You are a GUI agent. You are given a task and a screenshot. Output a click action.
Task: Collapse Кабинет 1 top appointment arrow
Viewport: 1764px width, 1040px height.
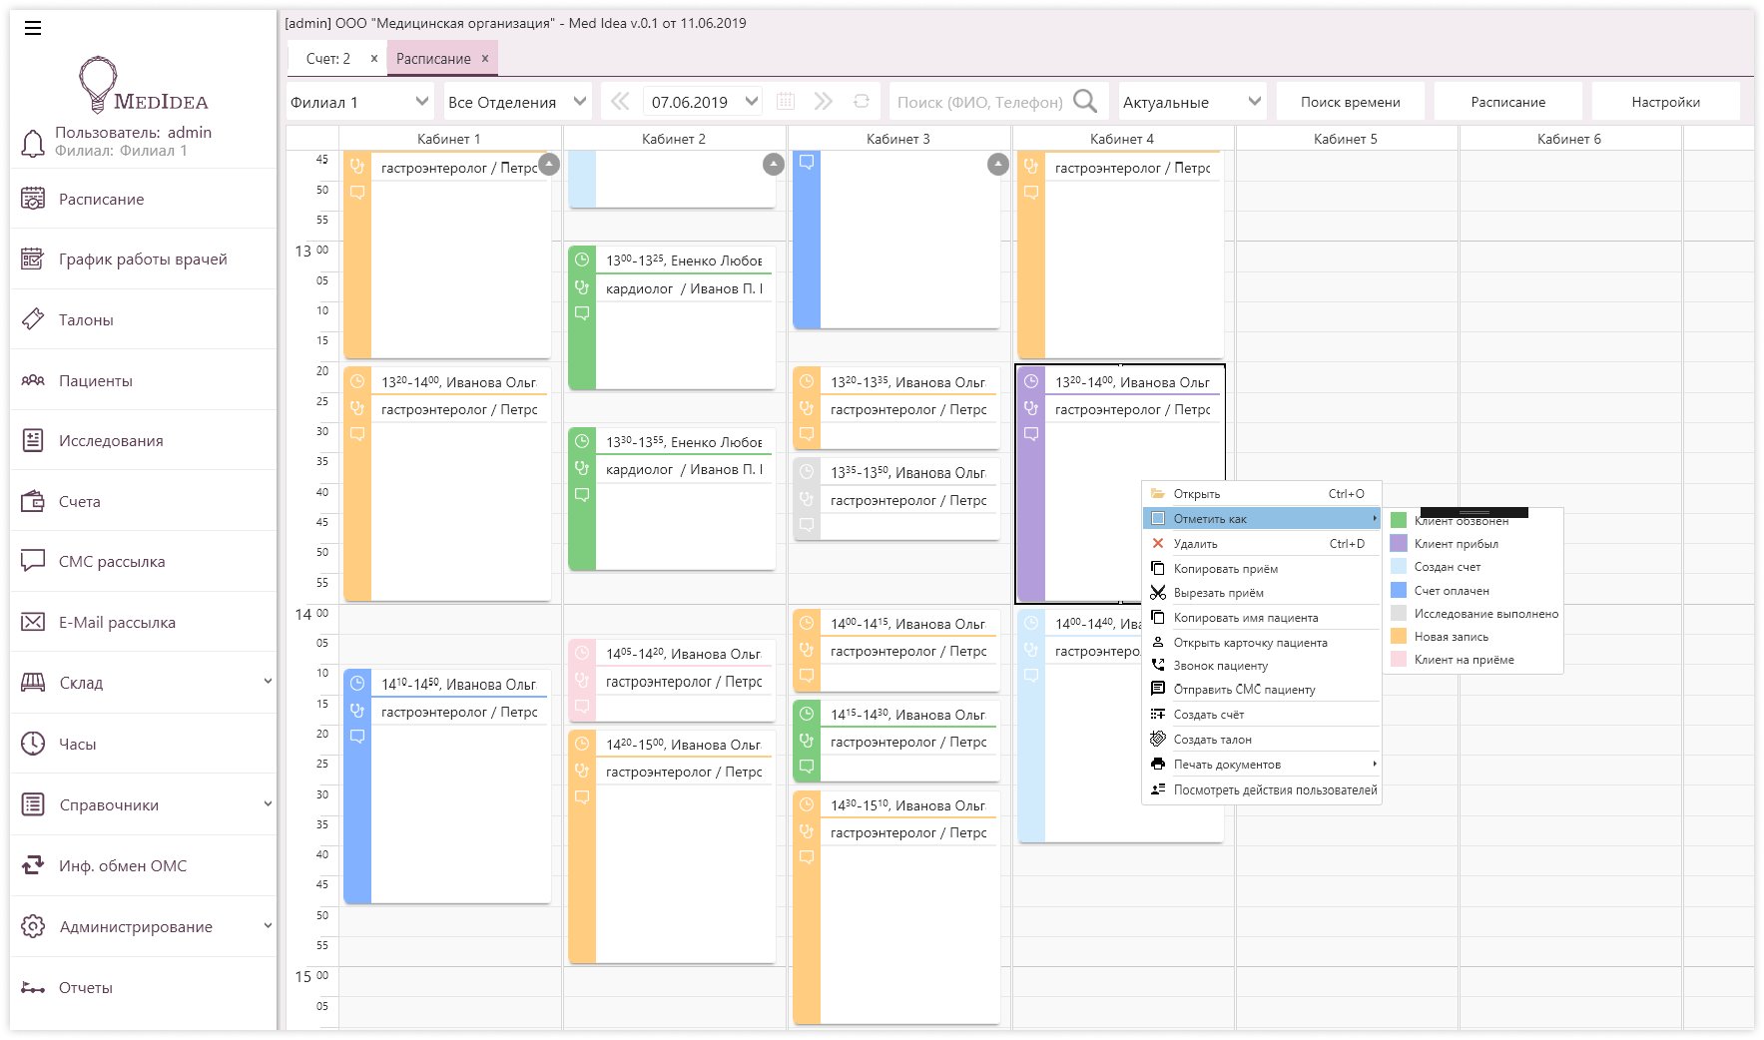(549, 164)
